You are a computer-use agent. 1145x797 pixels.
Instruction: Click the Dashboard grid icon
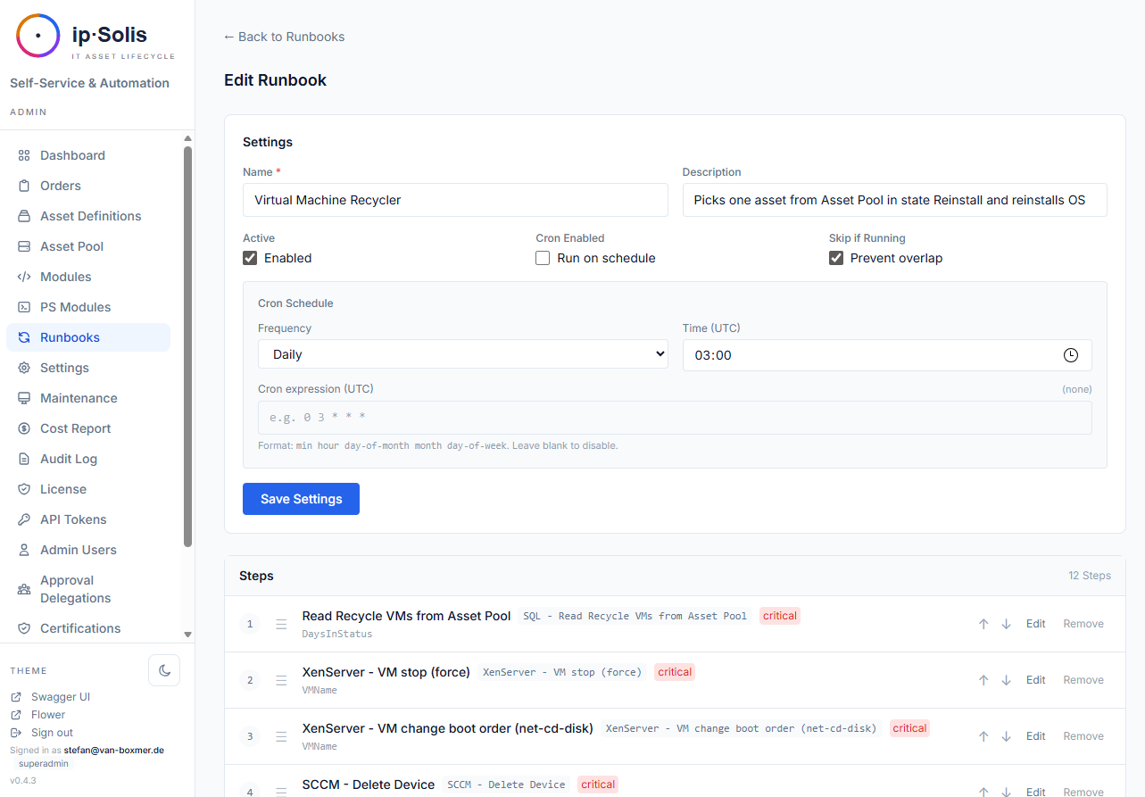[24, 155]
